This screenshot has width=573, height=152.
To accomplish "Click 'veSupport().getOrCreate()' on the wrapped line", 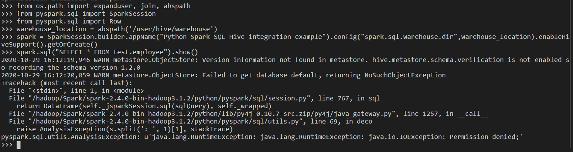I will 49,44.
